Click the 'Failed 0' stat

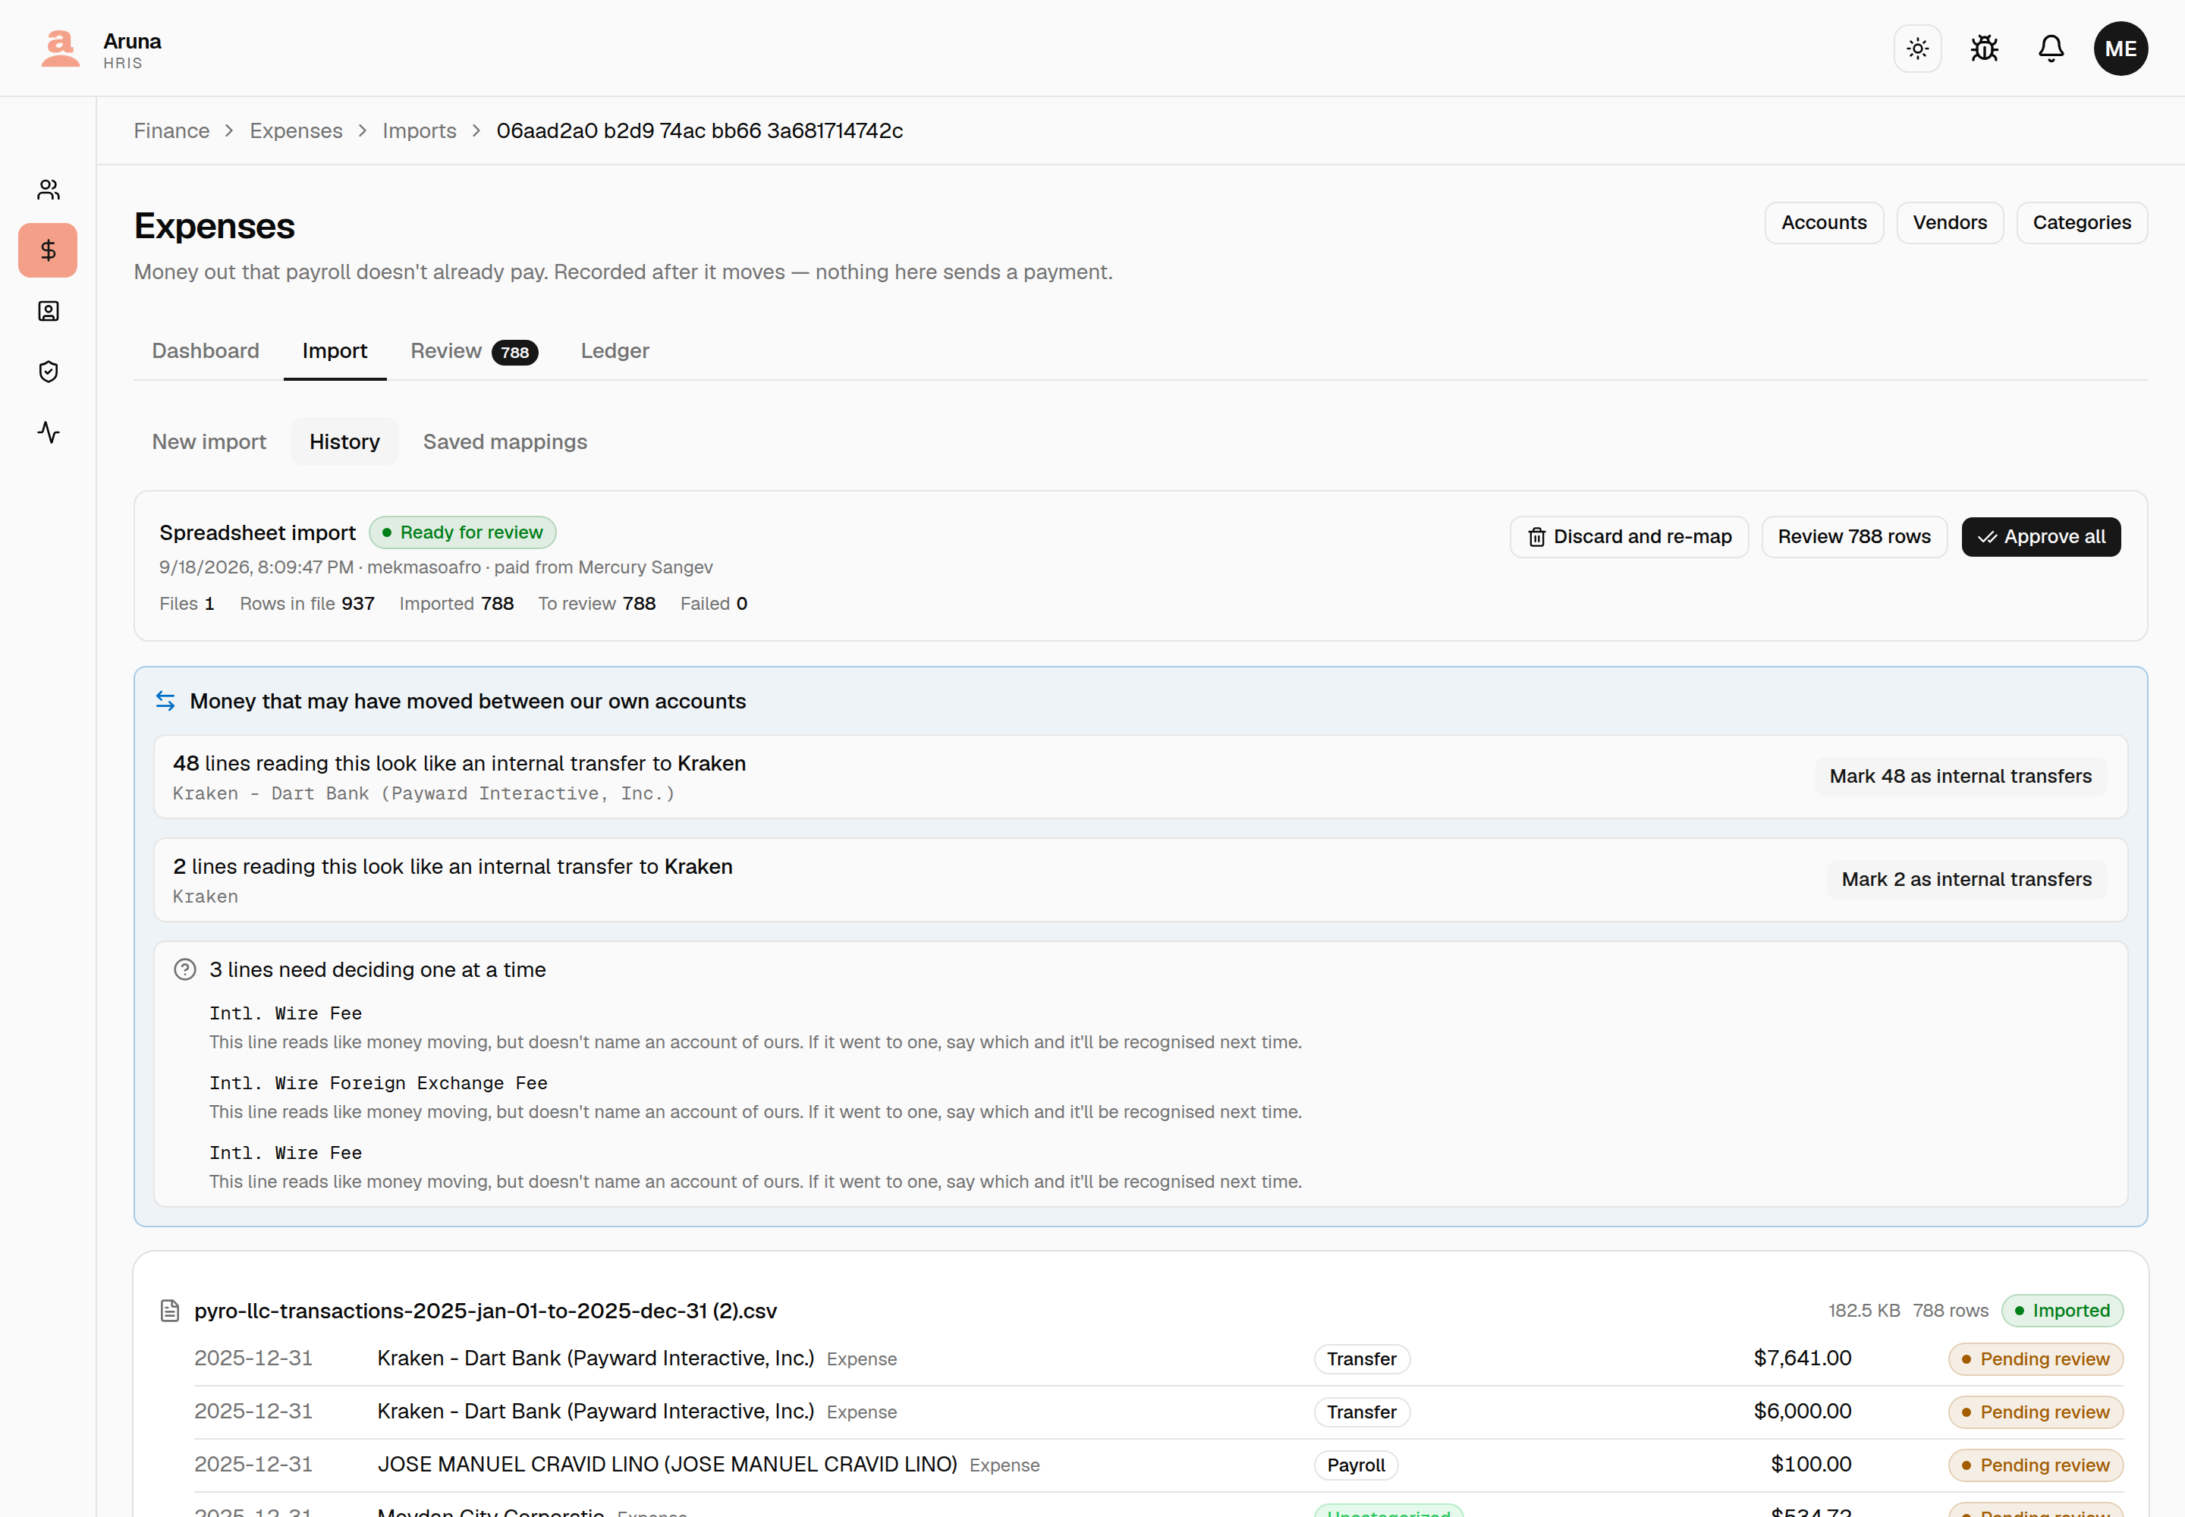[x=713, y=605]
